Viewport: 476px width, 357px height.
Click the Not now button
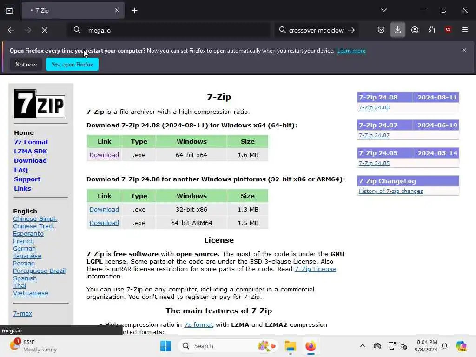pos(26,64)
